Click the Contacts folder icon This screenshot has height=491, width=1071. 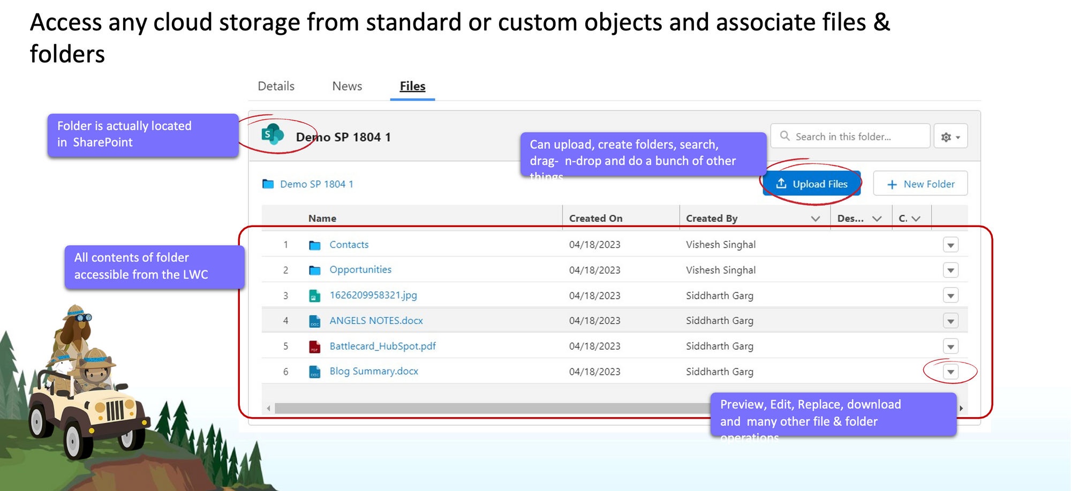(315, 245)
